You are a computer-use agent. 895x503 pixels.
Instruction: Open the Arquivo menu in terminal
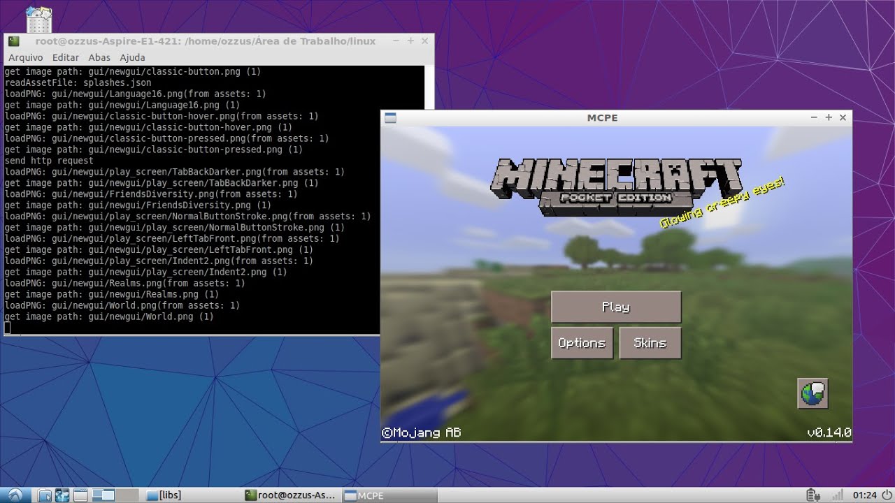pyautogui.click(x=25, y=57)
